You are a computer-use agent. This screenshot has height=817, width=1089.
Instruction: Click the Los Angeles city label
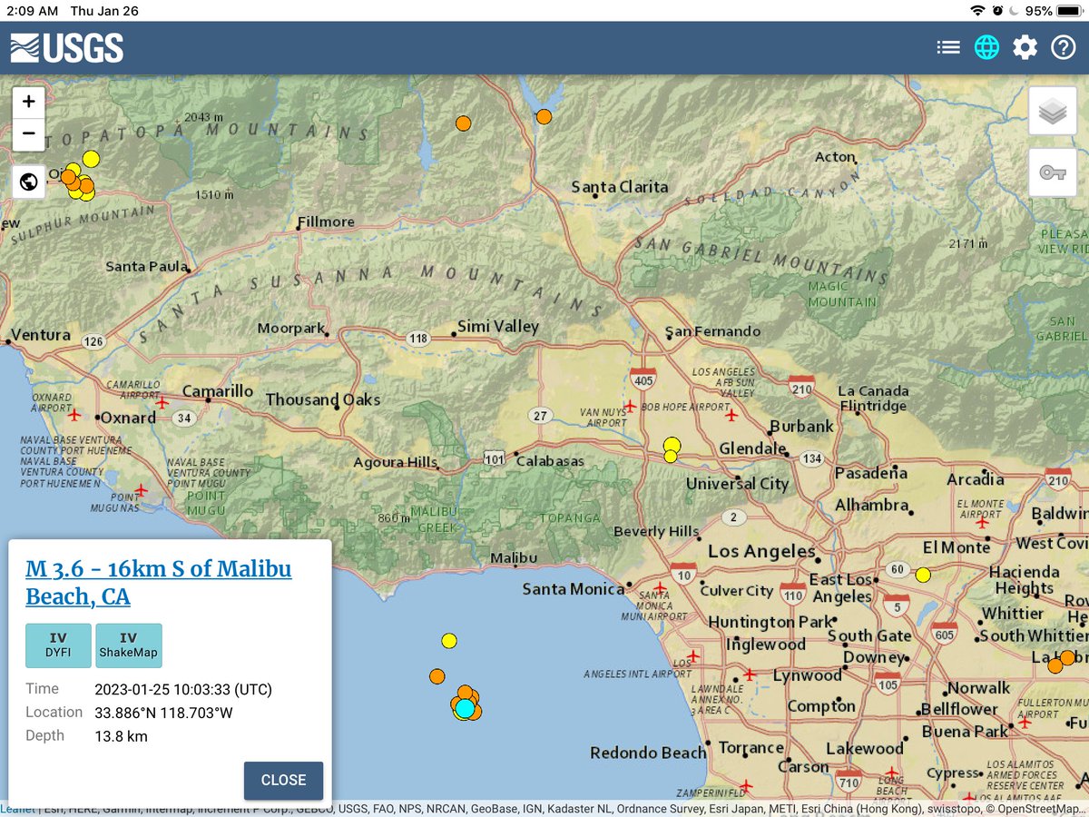(761, 551)
